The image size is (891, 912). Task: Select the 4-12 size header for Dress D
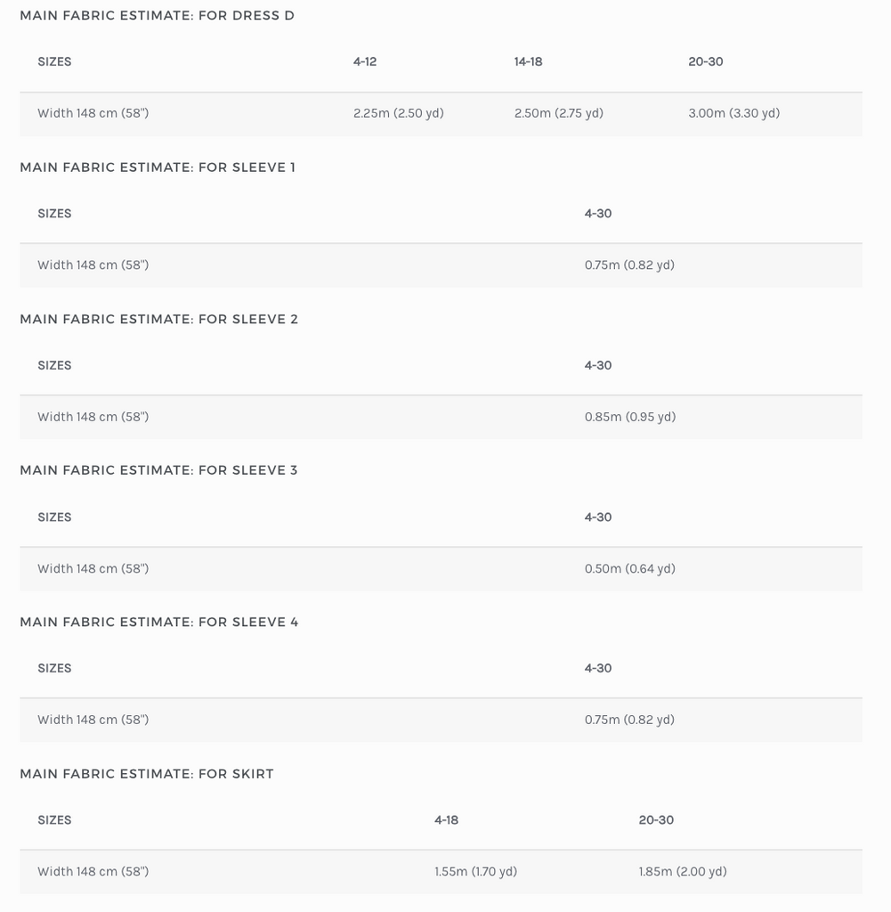click(365, 61)
